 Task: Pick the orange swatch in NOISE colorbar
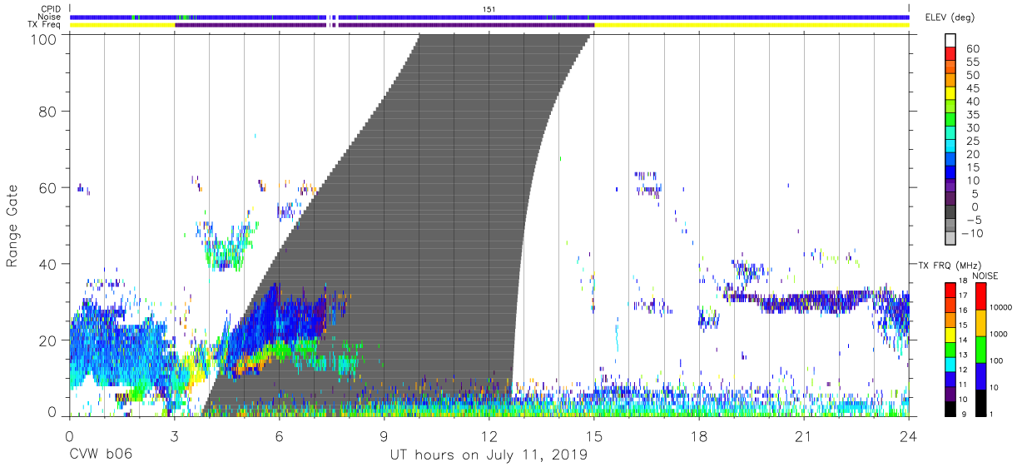click(980, 322)
